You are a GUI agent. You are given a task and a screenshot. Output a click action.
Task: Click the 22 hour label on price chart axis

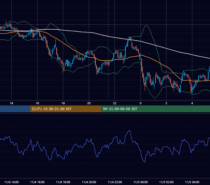click(x=115, y=103)
